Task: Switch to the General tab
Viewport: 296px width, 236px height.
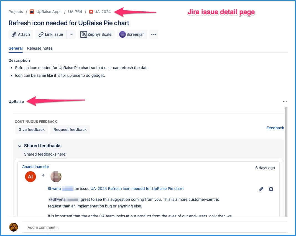Action: (x=16, y=48)
